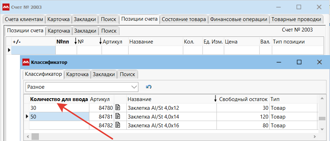Screen dimensions: 330x141
Task: Select Товарные проводки tab
Action: click(296, 19)
